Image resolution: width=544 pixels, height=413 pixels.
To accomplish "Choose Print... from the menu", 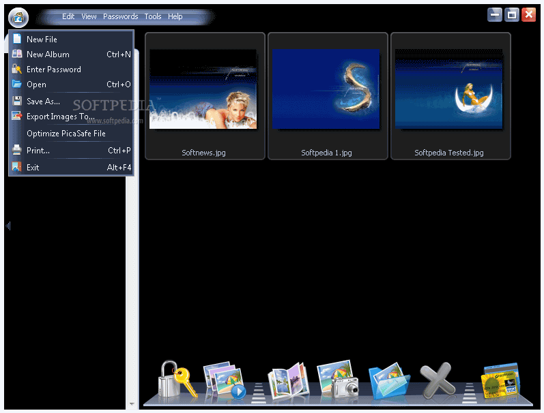I will (71, 151).
